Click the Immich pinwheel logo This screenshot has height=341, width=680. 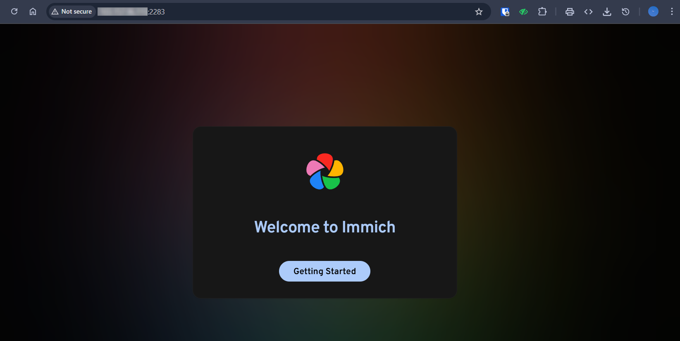[325, 171]
